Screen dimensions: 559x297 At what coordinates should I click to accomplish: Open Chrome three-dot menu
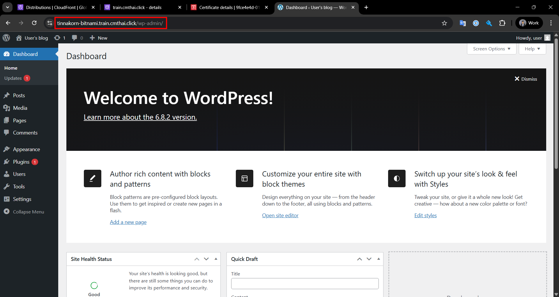click(551, 23)
